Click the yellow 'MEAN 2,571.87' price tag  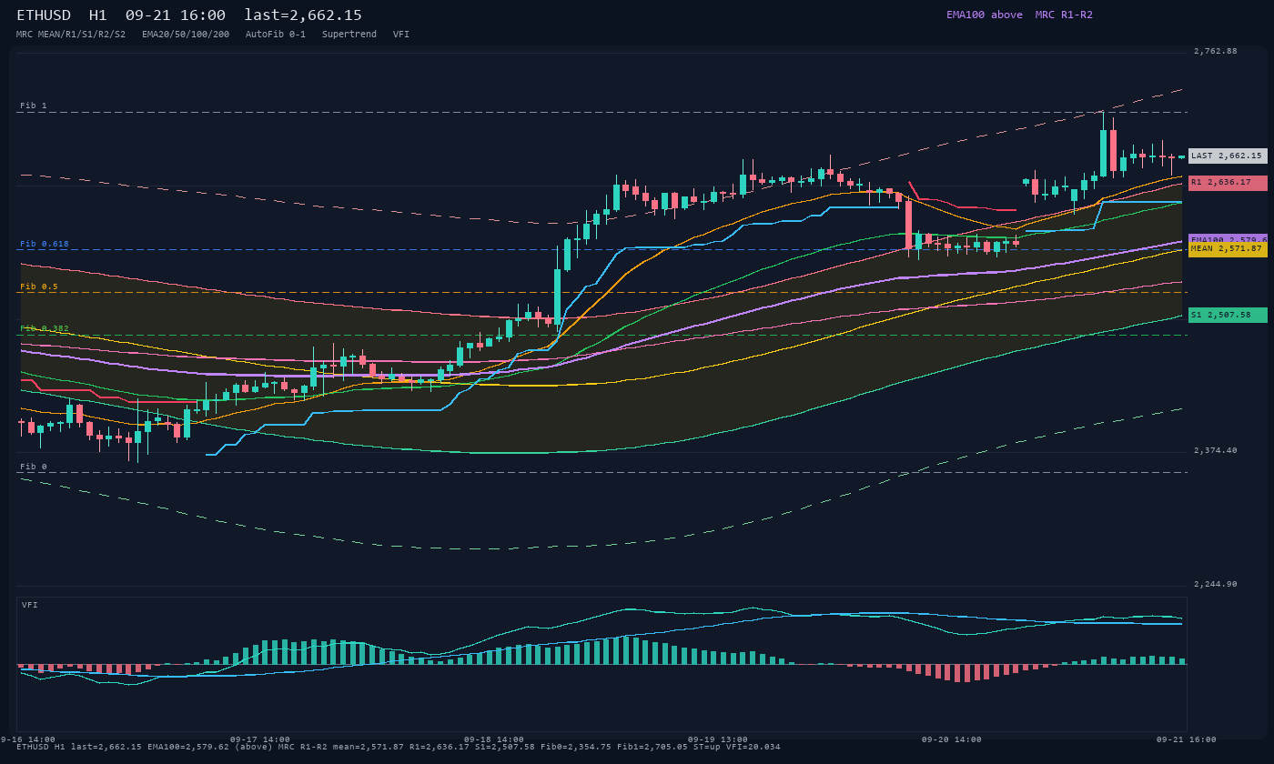(x=1228, y=249)
